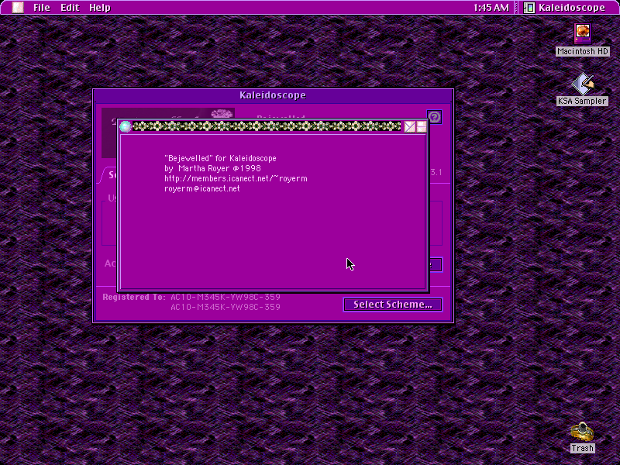Screen dimensions: 620x465
Task: Click the partly hidden tab in Kaleidoscope window
Action: click(x=108, y=175)
